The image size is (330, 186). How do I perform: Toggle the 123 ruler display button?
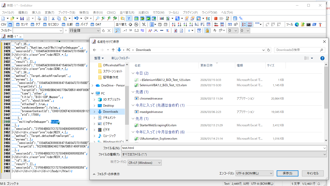(249, 24)
